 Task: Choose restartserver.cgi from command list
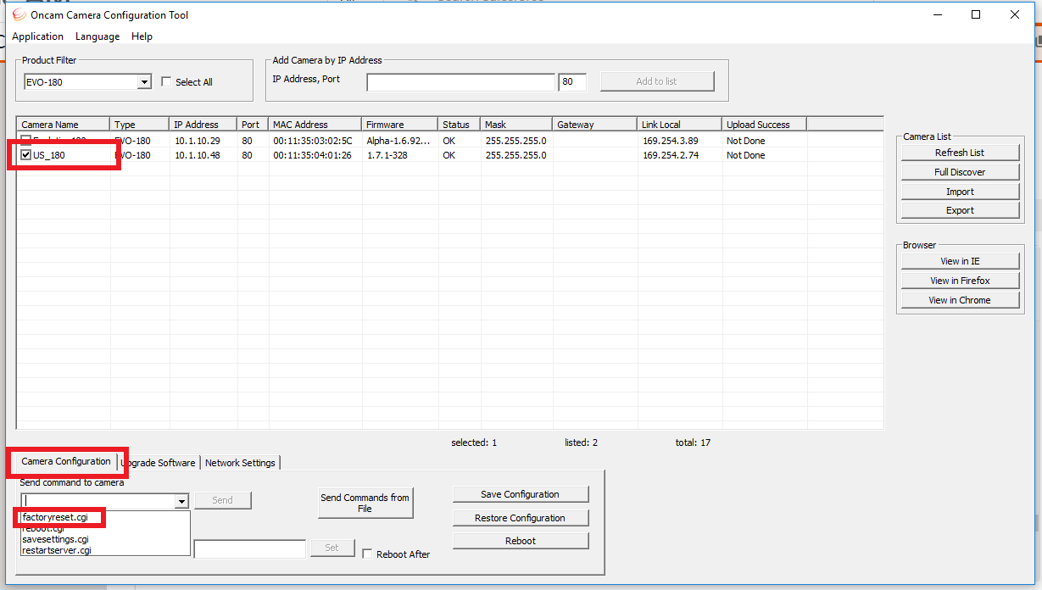(x=105, y=550)
